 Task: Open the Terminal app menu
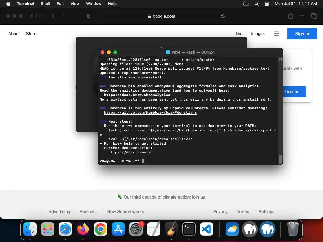(x=26, y=3)
